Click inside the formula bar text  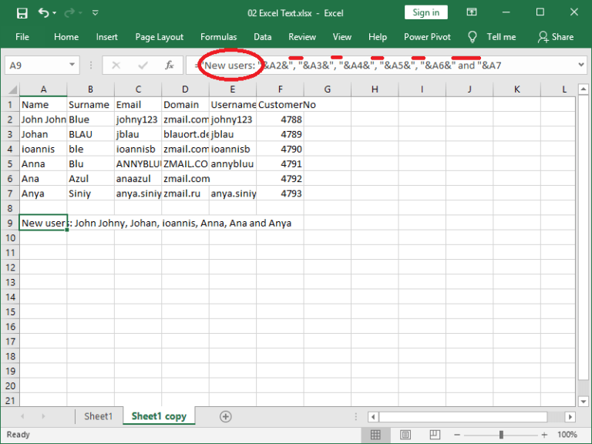point(382,66)
